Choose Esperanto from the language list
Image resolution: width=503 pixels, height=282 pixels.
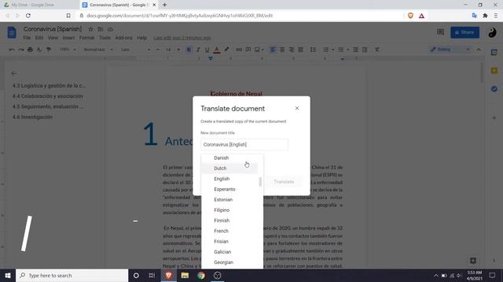pyautogui.click(x=229, y=190)
